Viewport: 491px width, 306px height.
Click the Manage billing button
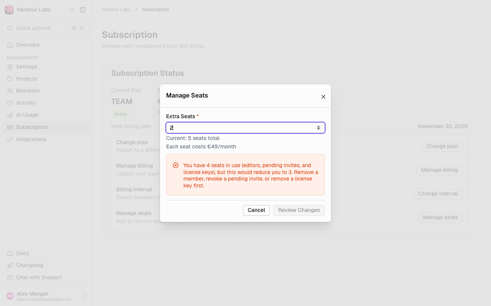(x=440, y=170)
